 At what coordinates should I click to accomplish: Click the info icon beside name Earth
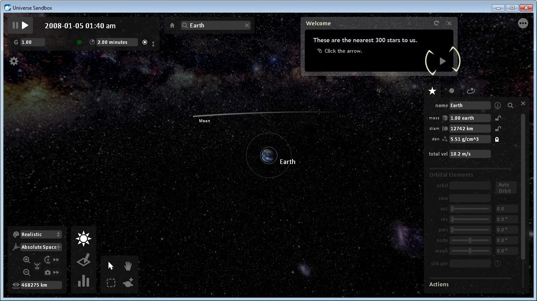point(498,105)
